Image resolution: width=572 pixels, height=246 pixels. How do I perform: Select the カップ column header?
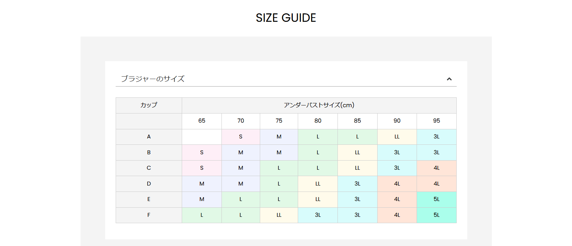(x=149, y=105)
